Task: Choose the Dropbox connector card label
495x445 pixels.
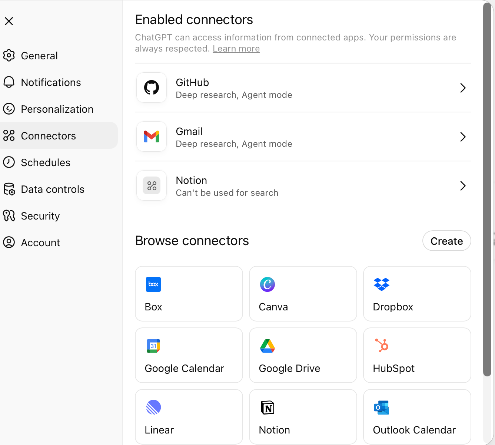Action: [x=393, y=307]
